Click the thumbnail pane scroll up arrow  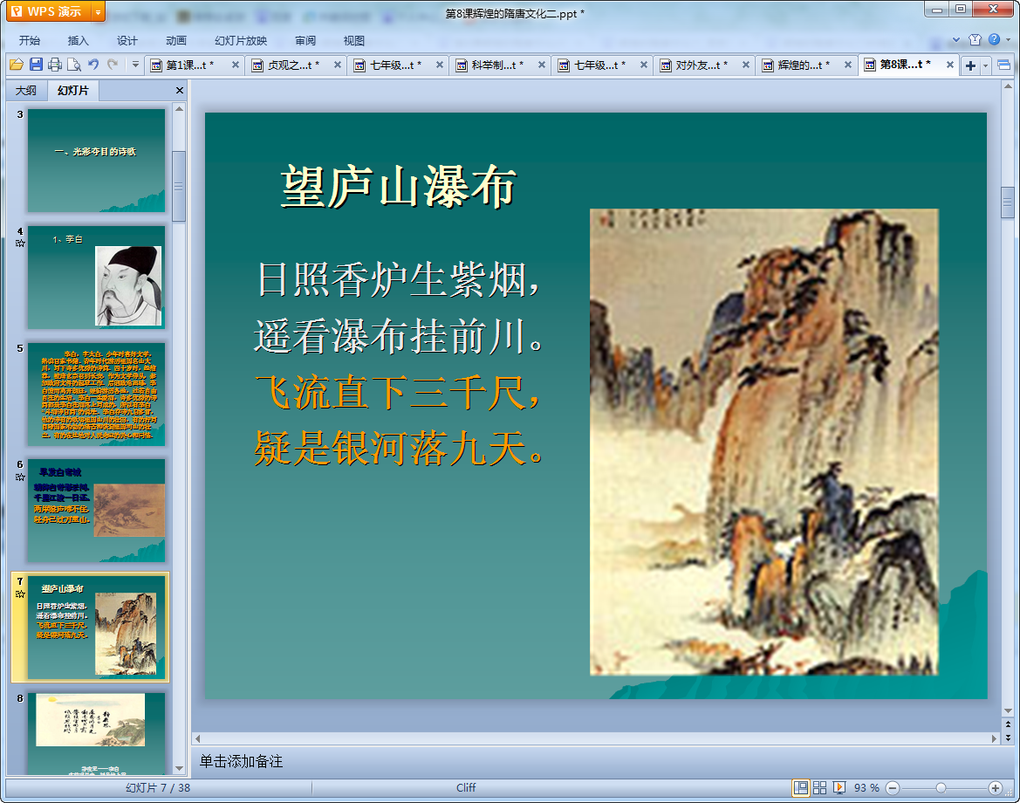coord(179,109)
